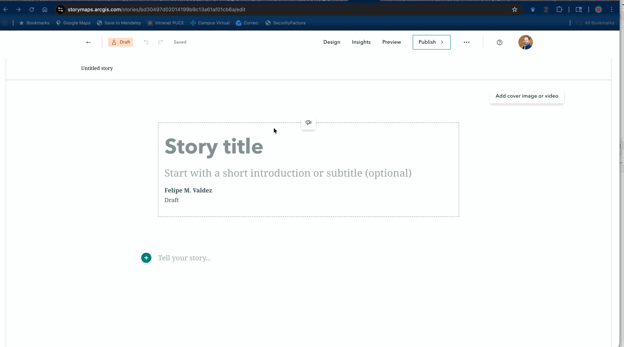This screenshot has height=347, width=624.
Task: Navigate browser forward
Action: [19, 9]
